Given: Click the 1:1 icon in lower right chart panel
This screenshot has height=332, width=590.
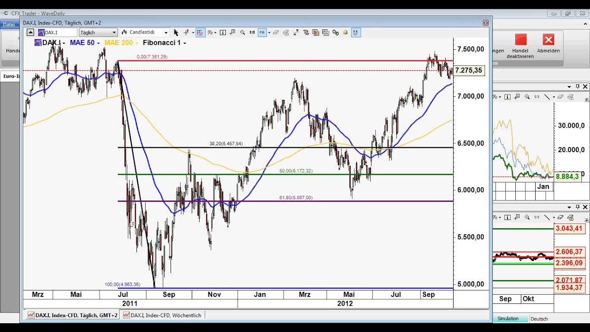Looking at the screenshot, I should 537,217.
